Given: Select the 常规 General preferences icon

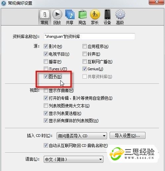Looking at the screenshot, I should pos(45,14).
